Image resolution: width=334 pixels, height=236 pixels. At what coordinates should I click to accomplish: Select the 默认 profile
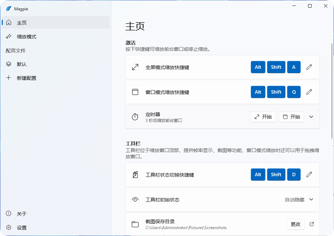(x=22, y=64)
